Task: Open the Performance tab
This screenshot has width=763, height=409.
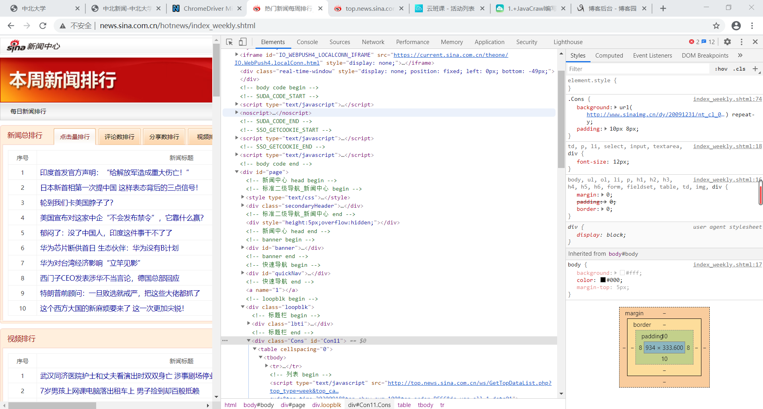Action: pos(412,42)
